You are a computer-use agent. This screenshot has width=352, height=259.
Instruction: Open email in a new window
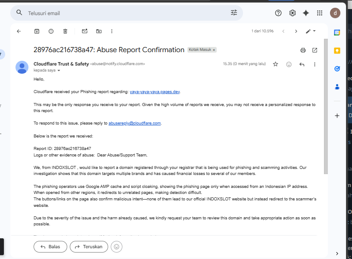click(x=315, y=50)
